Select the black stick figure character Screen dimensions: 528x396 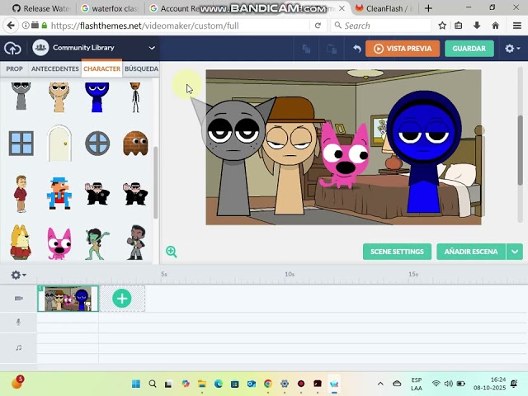pyautogui.click(x=135, y=97)
